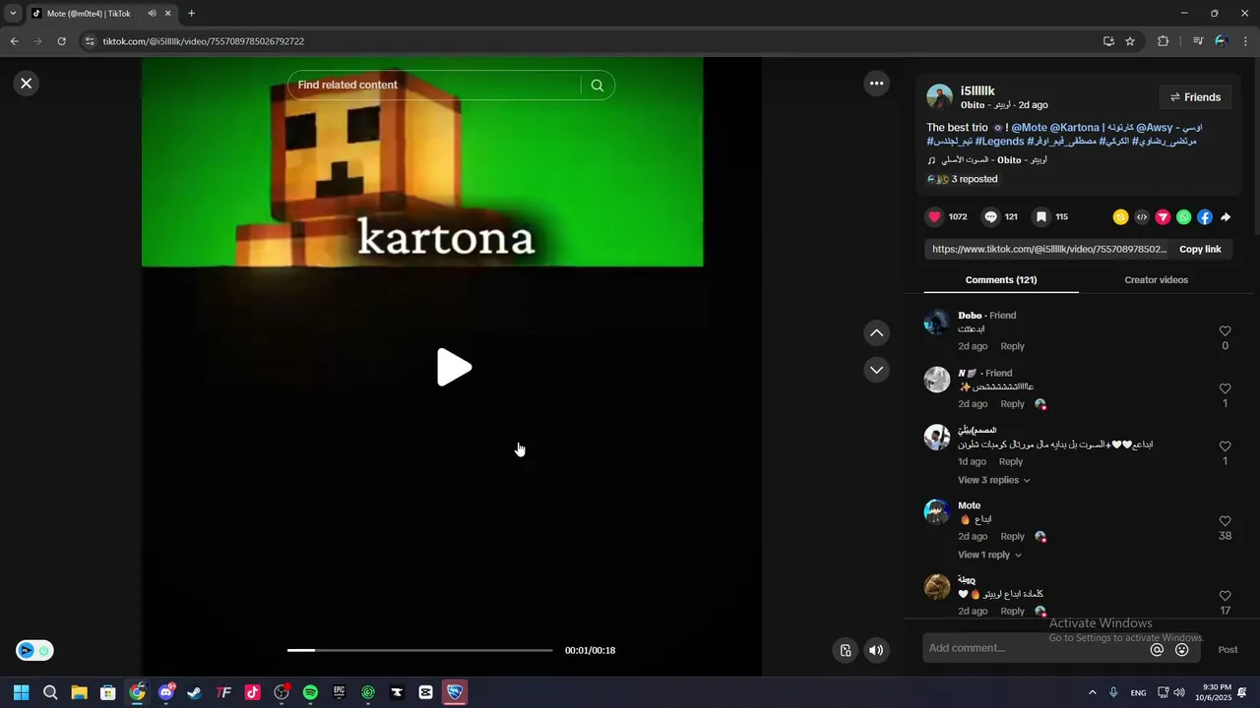1260x708 pixels.
Task: Open the three-dots more options menu
Action: coord(876,84)
